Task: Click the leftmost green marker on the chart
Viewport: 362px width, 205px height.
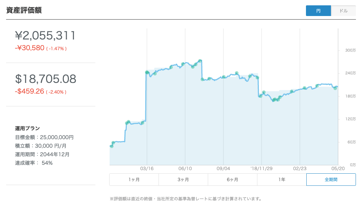Action: tap(112, 146)
